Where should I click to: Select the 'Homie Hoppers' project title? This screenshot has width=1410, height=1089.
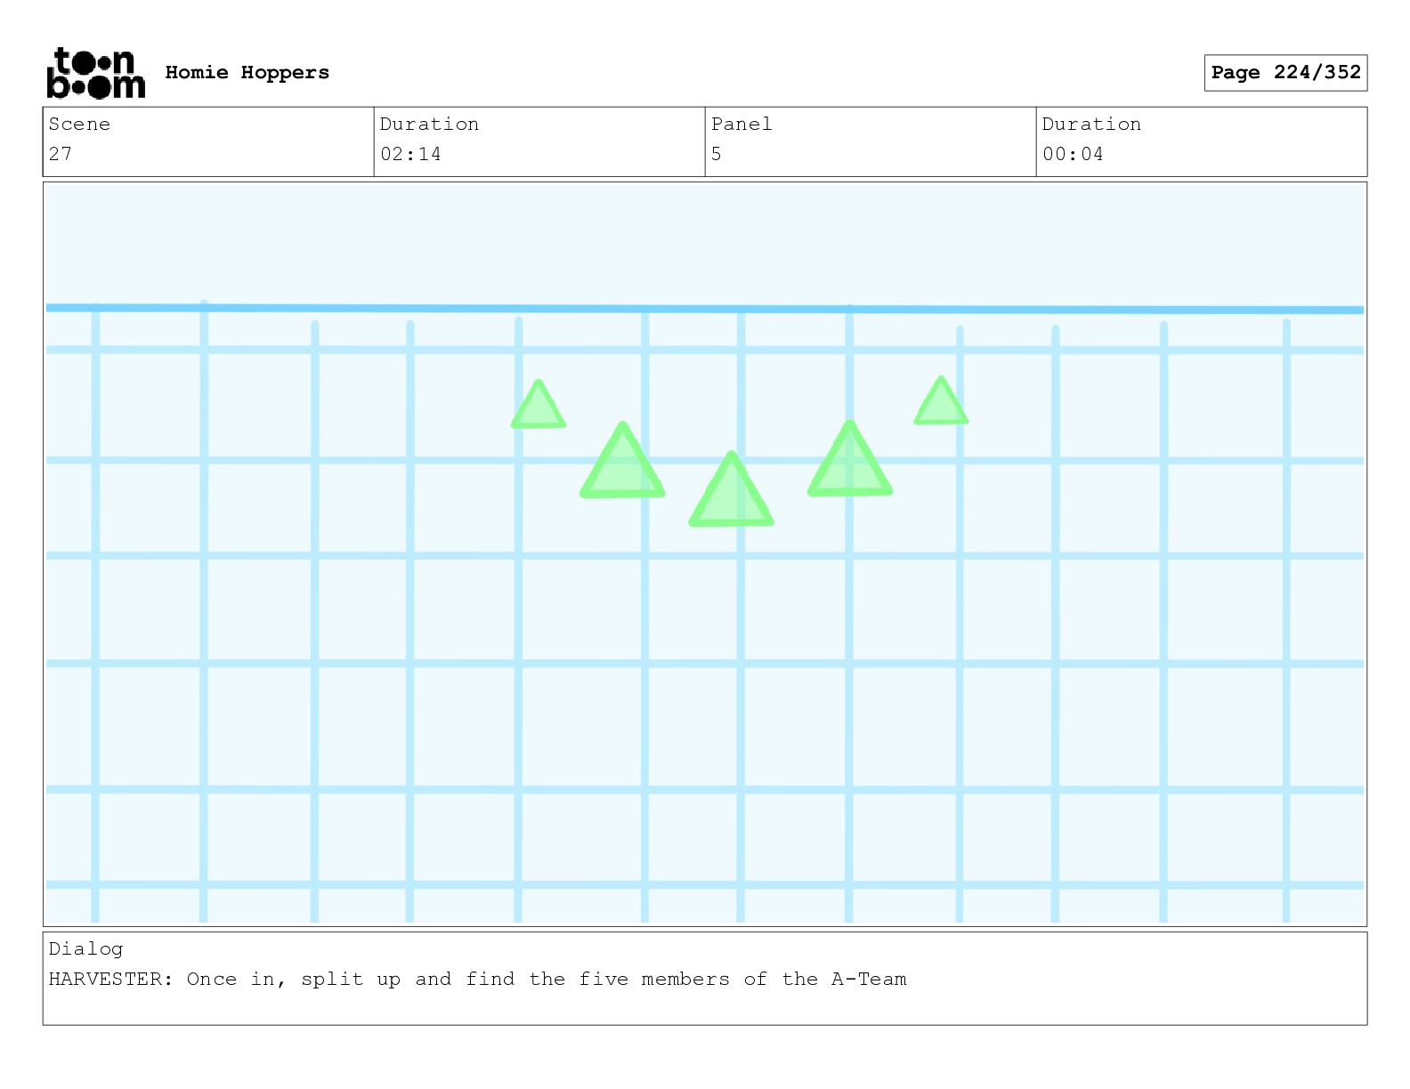click(247, 72)
